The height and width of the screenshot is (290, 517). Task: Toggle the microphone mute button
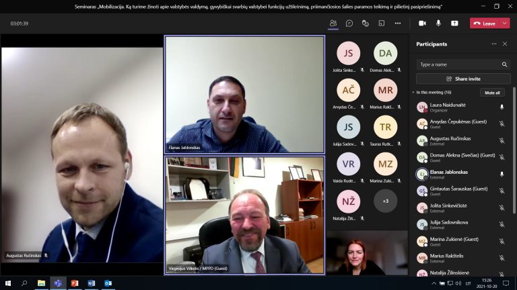click(x=438, y=23)
